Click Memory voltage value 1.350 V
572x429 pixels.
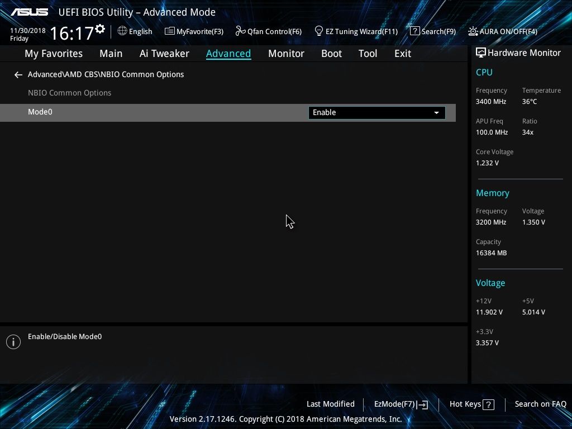click(533, 222)
